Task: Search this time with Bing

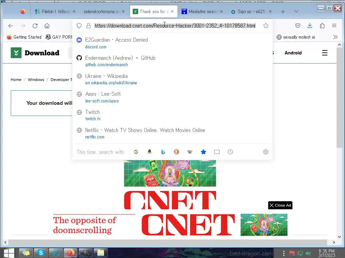Action: click(x=163, y=152)
